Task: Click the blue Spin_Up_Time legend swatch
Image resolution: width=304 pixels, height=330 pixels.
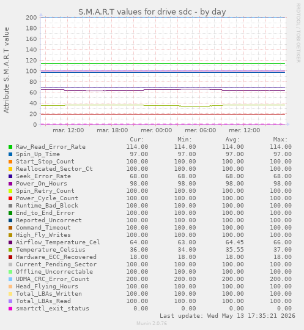Action: click(x=10, y=154)
